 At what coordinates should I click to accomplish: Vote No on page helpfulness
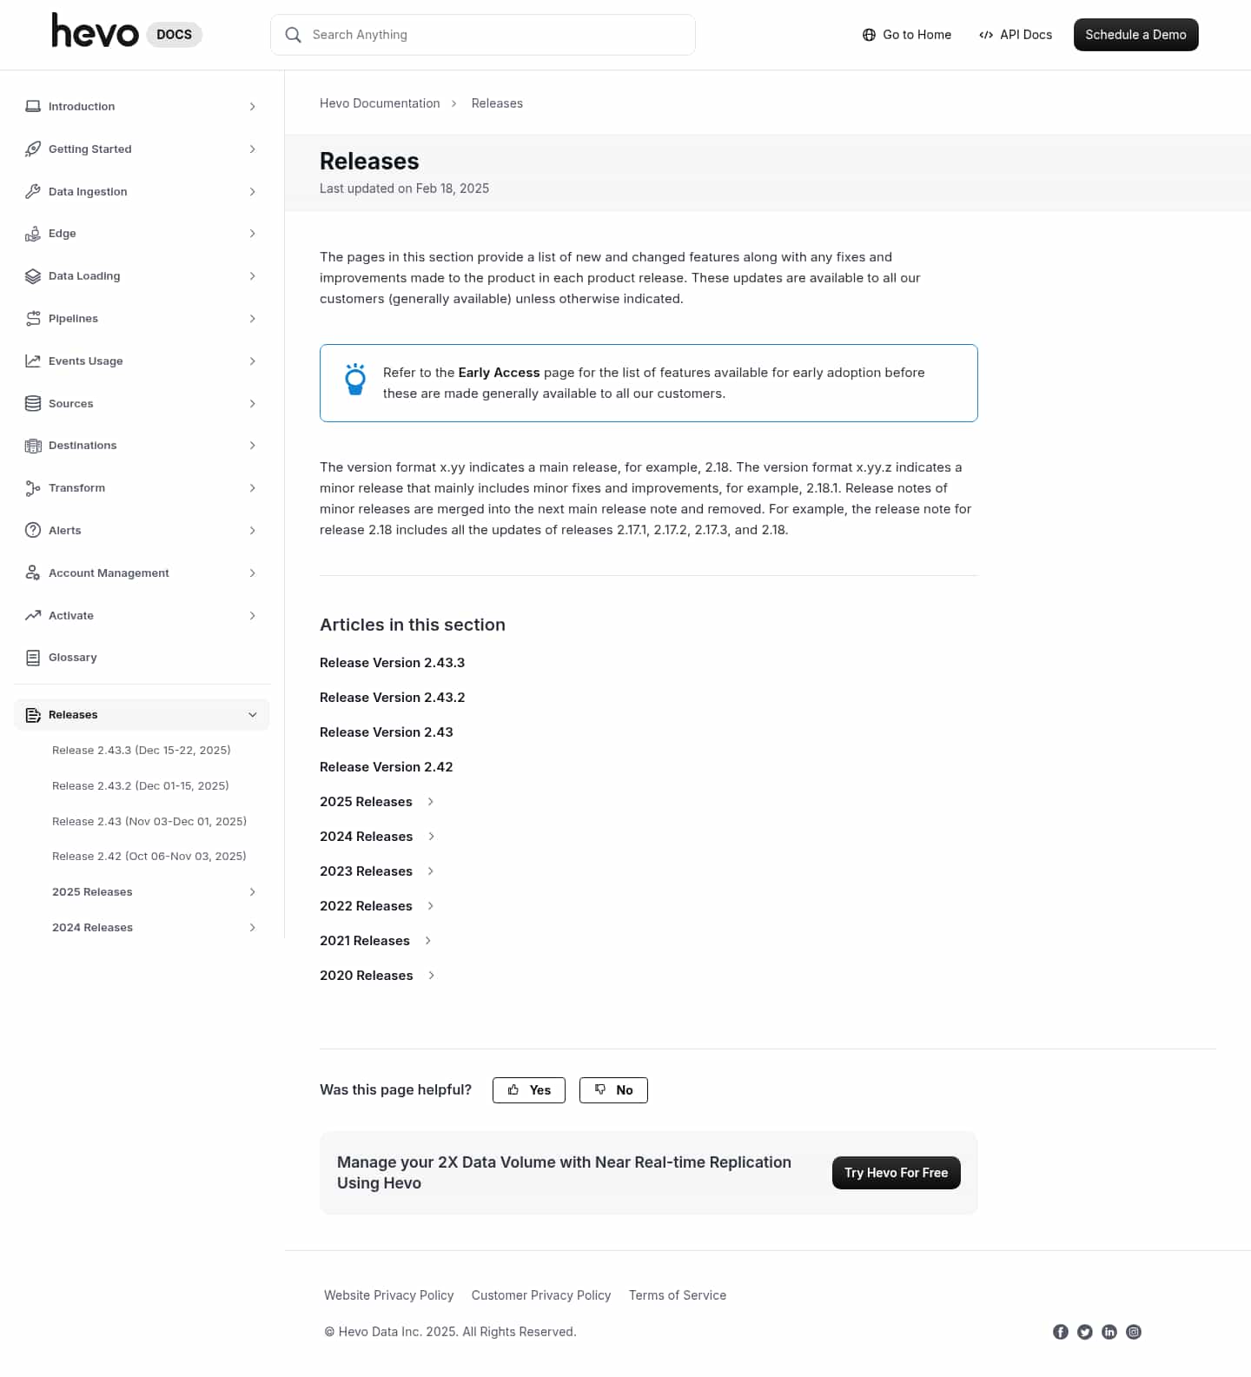[613, 1089]
